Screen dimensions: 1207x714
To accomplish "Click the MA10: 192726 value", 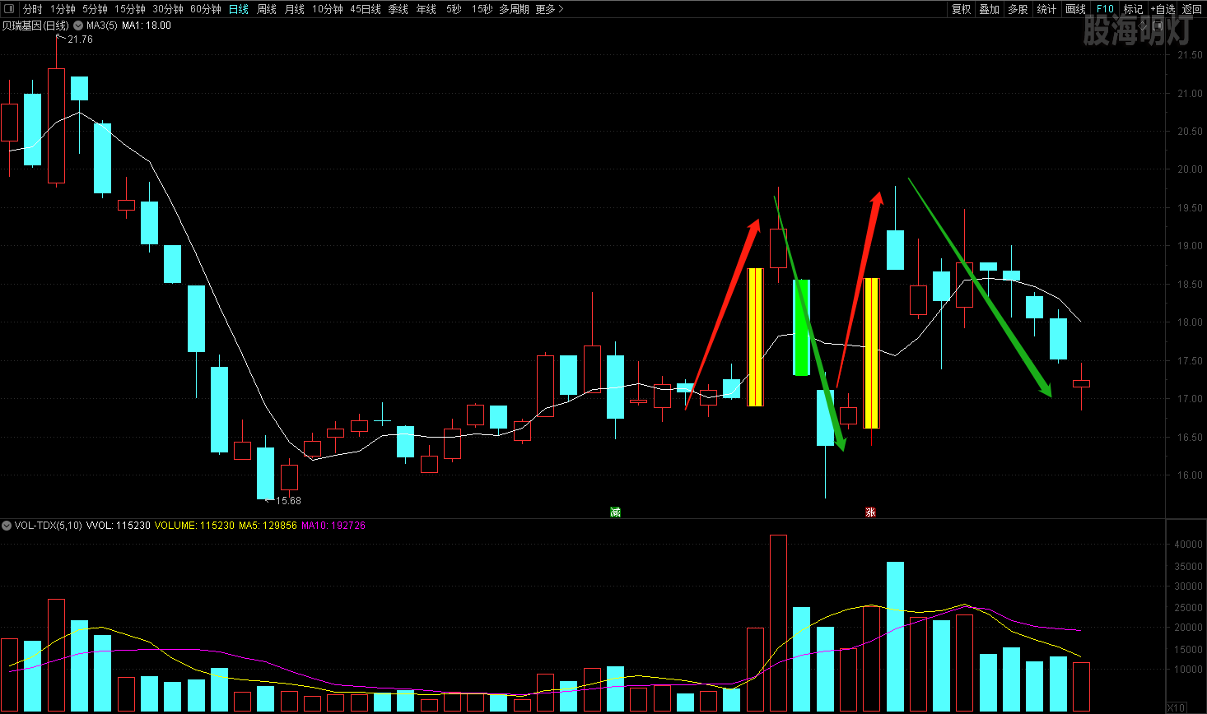I will 333,525.
